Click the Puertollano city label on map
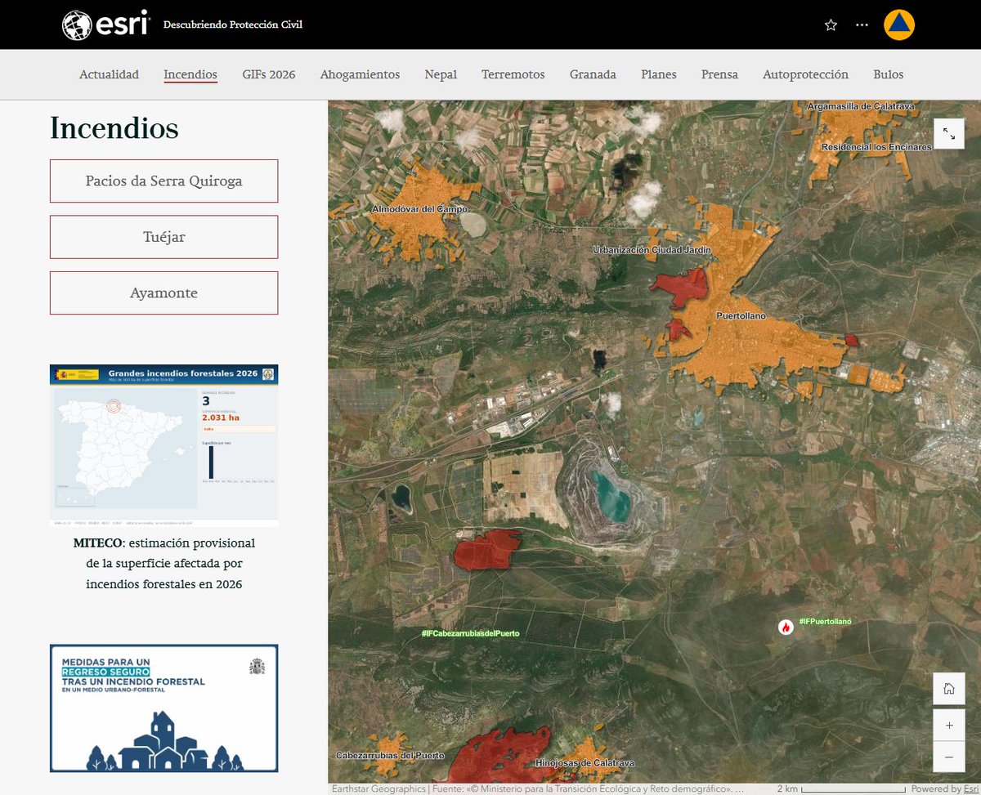 [x=741, y=315]
